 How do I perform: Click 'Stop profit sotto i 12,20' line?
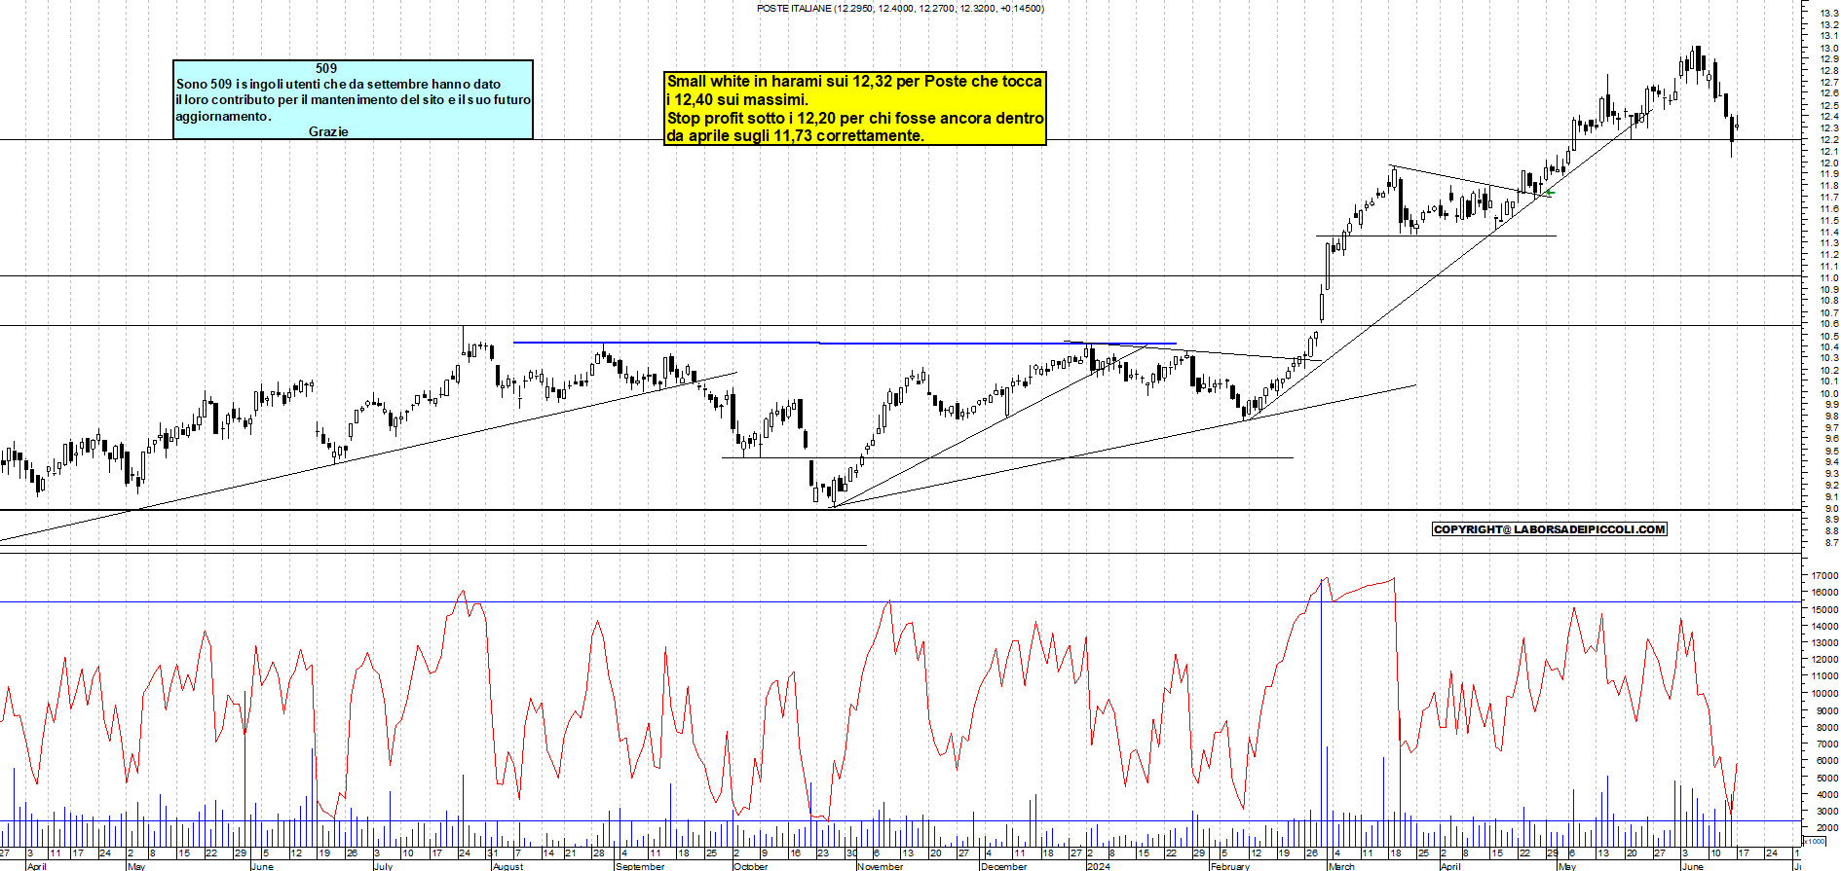coord(855,118)
